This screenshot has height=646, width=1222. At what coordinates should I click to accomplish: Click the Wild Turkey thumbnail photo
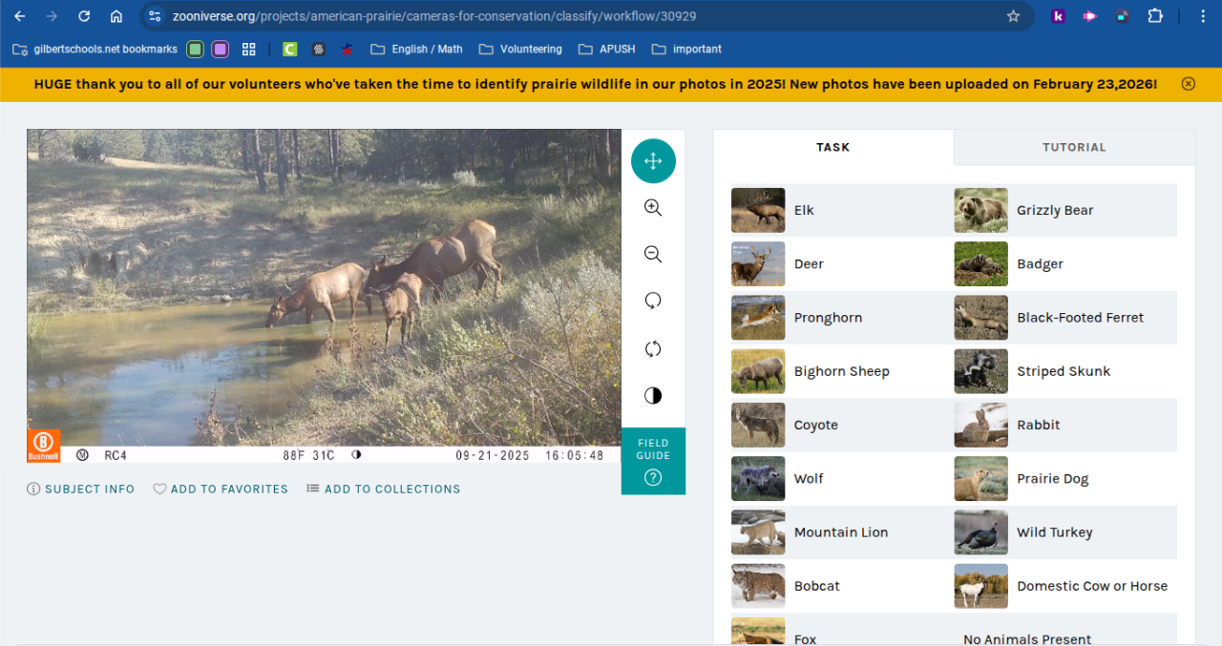[980, 532]
